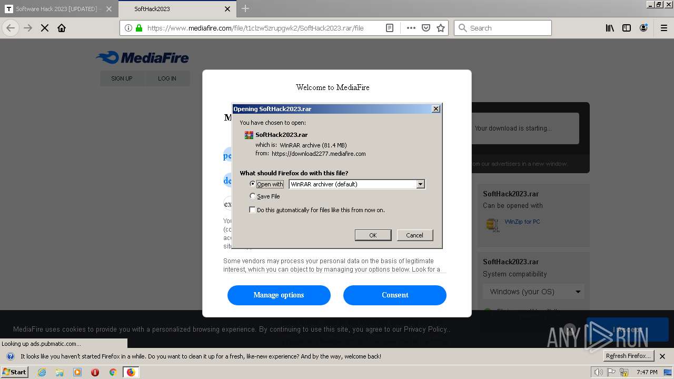
Task: Open media player from taskbar
Action: (77, 372)
